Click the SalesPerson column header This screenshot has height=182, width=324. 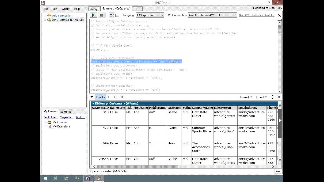tap(226, 108)
